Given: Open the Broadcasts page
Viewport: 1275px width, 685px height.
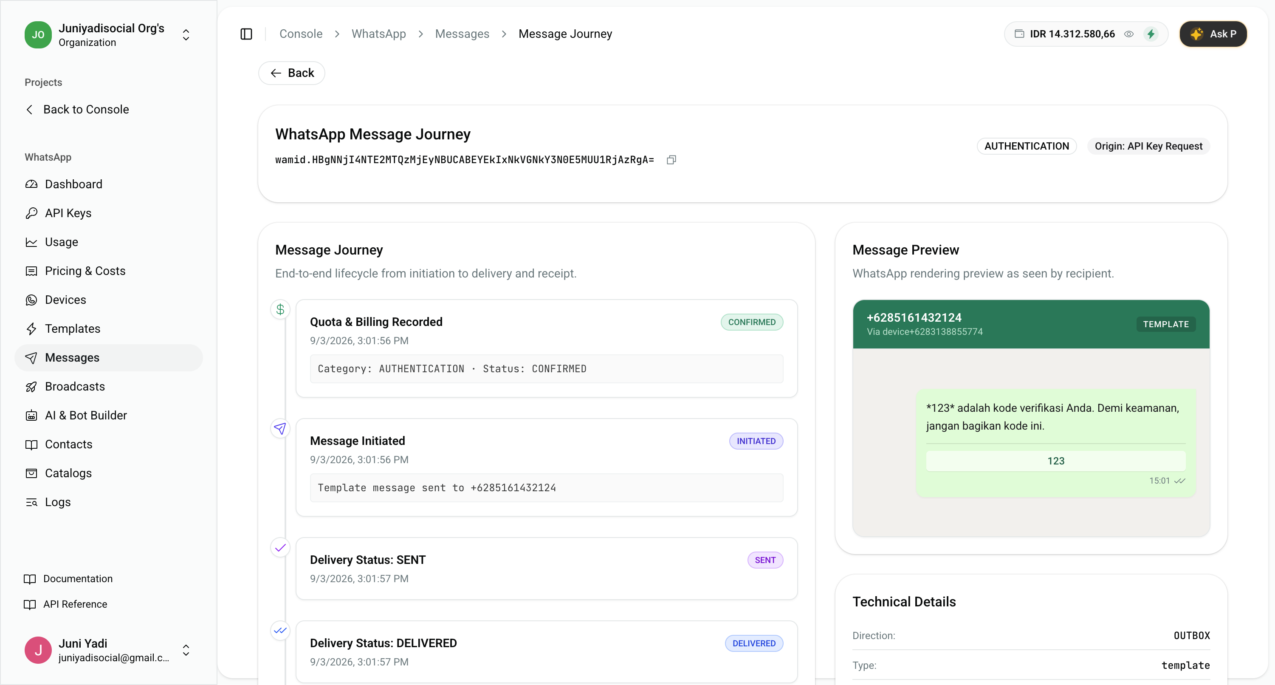Looking at the screenshot, I should coord(108,386).
